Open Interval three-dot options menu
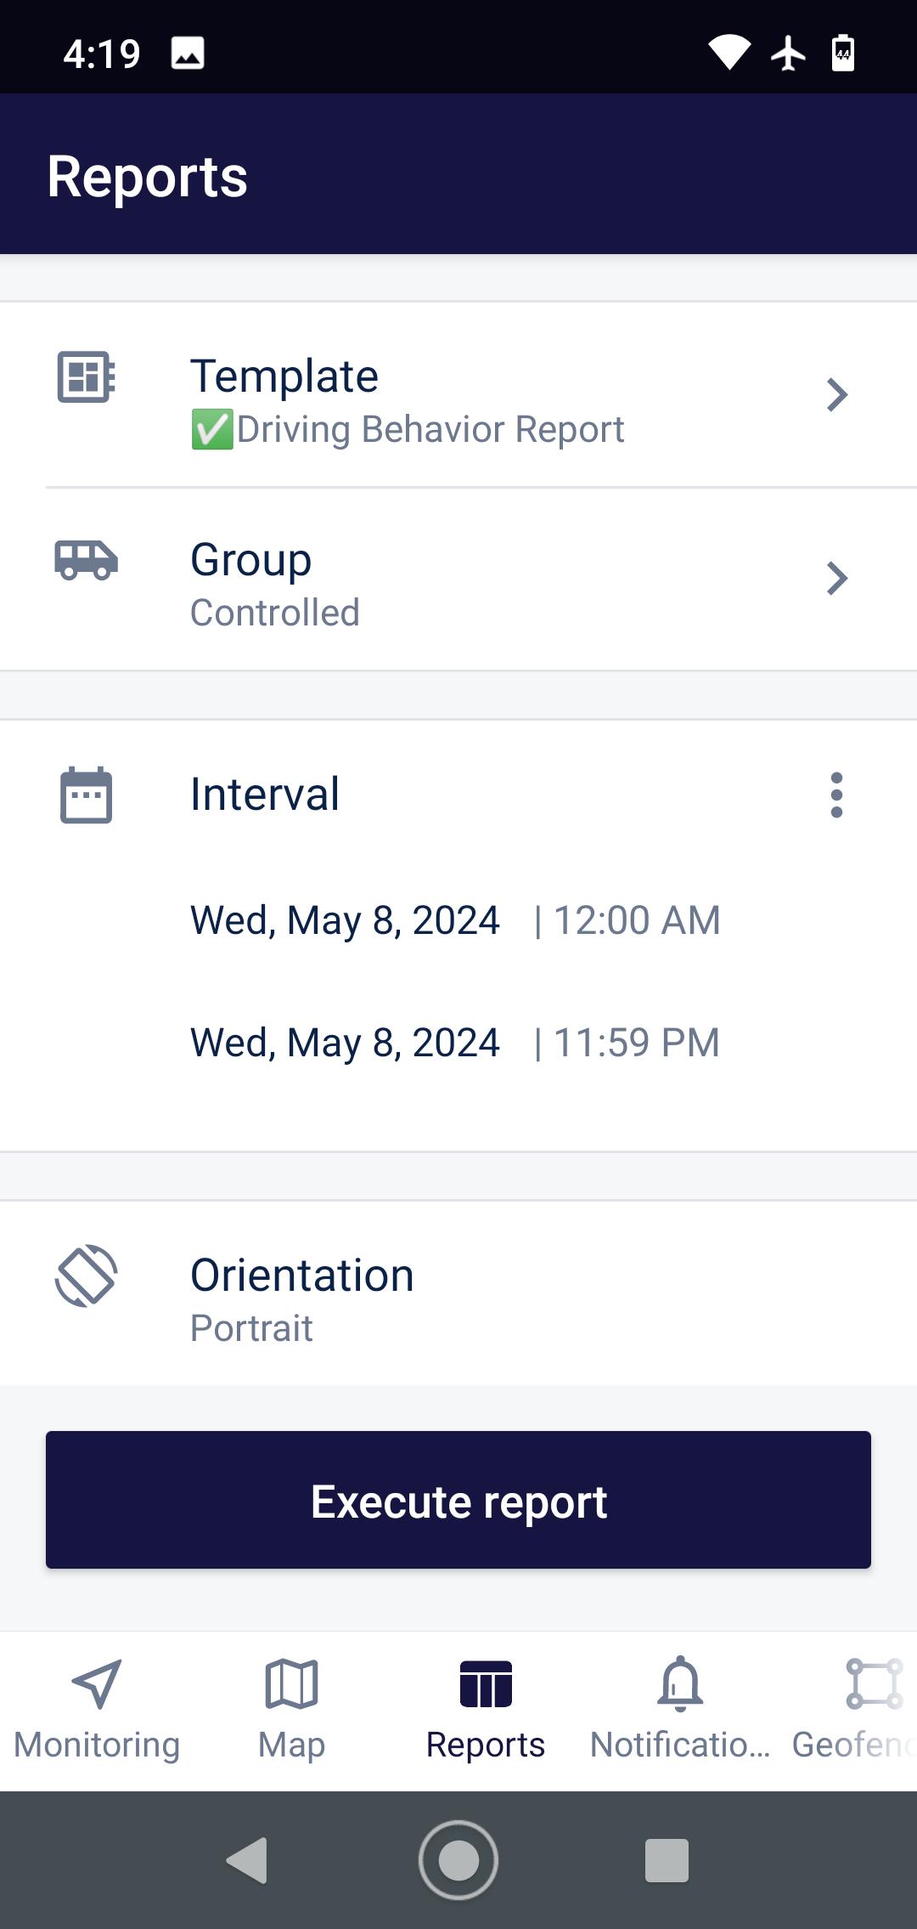 (836, 795)
